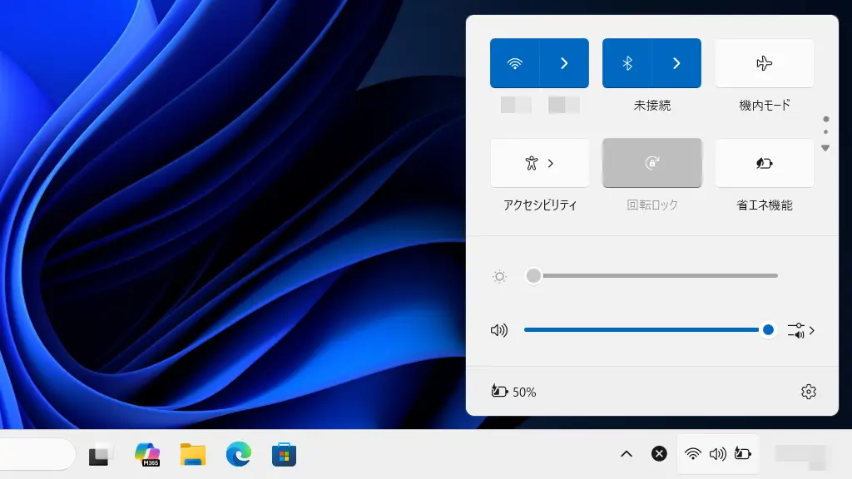The height and width of the screenshot is (479, 852).
Task: Click the brightness slider handle
Action: click(x=533, y=276)
